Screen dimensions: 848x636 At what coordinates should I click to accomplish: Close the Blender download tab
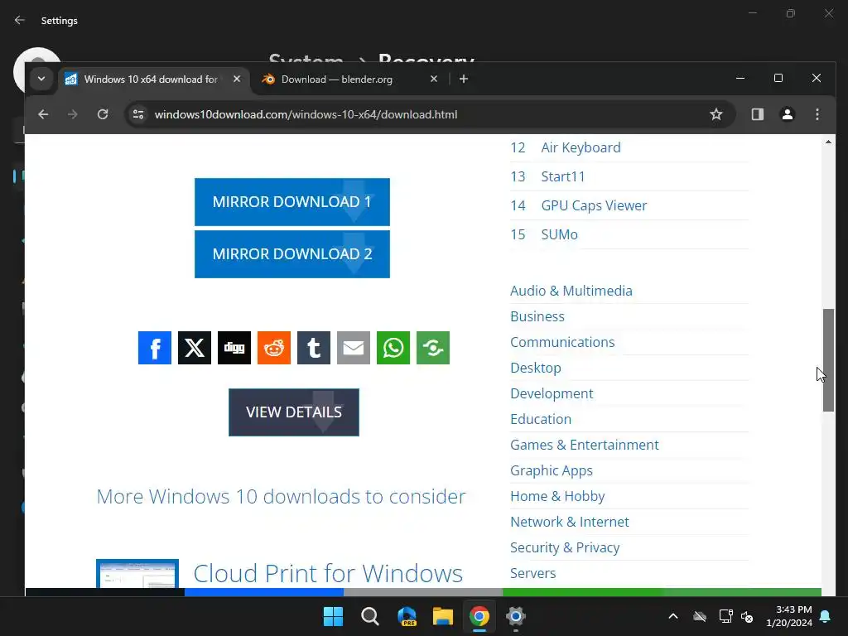(x=434, y=79)
